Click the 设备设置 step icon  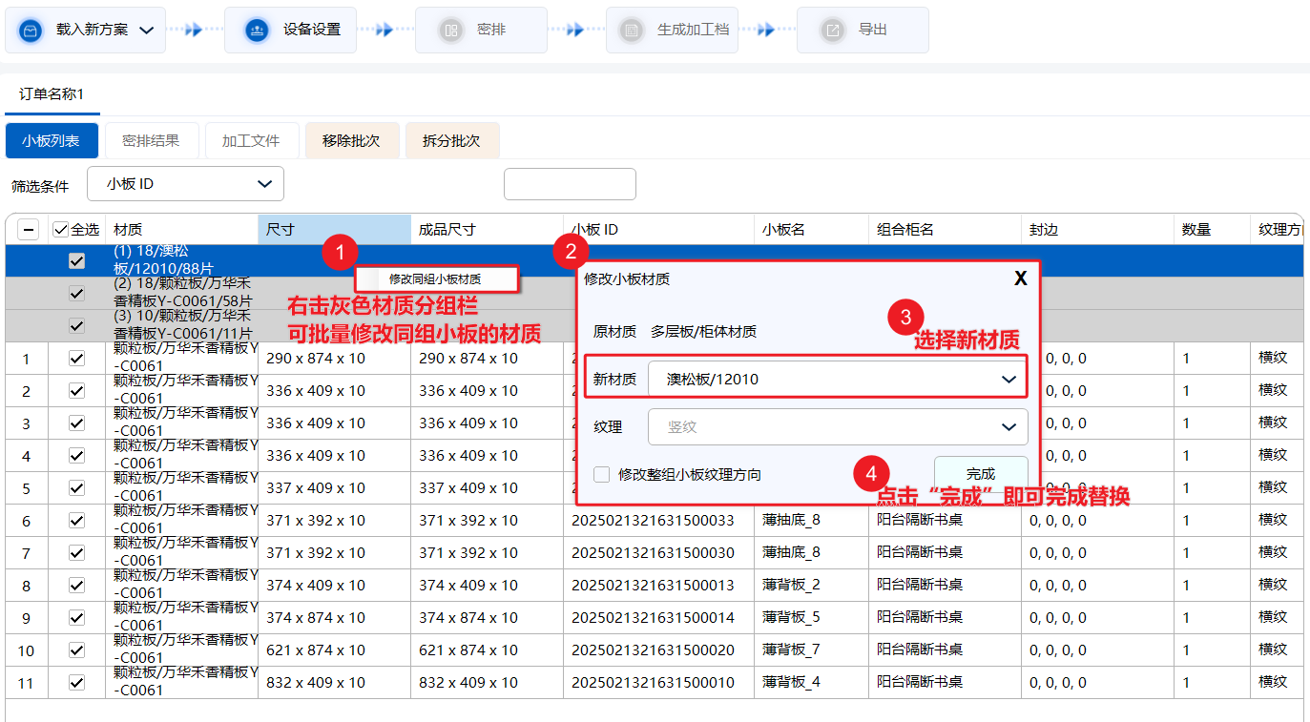point(256,31)
